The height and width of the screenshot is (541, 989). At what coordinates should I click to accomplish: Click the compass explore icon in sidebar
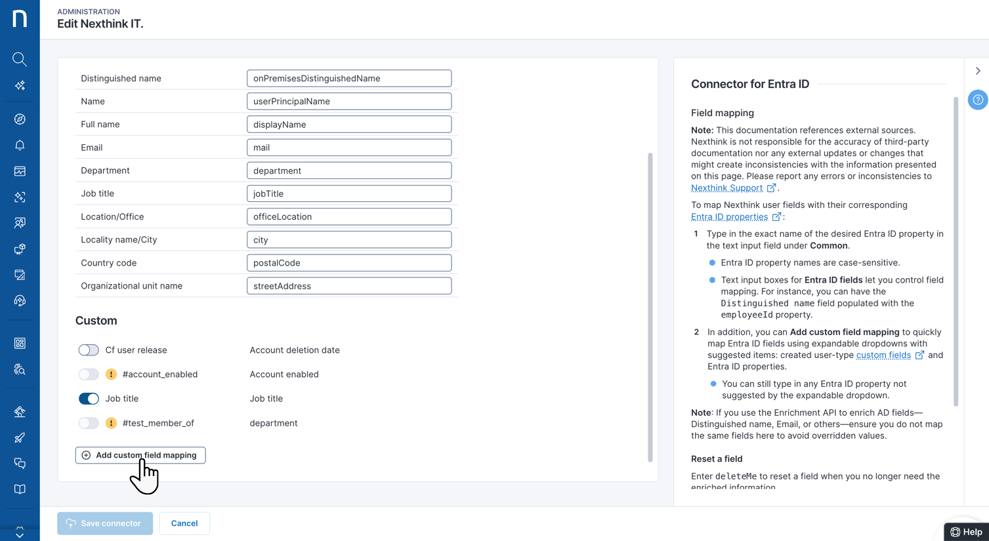click(20, 119)
